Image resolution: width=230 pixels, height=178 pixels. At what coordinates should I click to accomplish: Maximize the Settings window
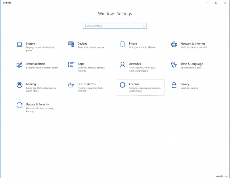click(216, 3)
